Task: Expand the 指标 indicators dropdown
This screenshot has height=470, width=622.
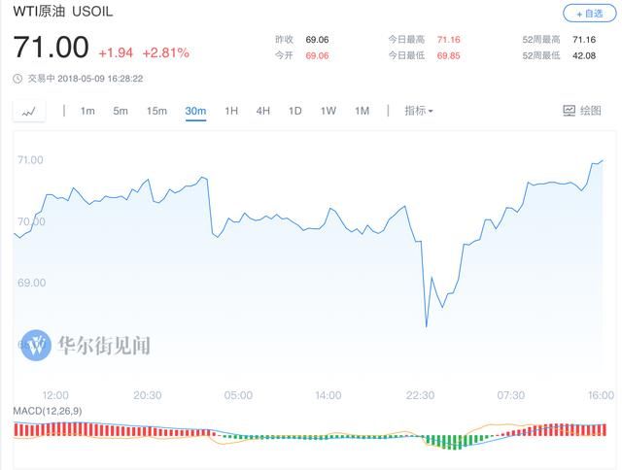Action: [x=419, y=111]
